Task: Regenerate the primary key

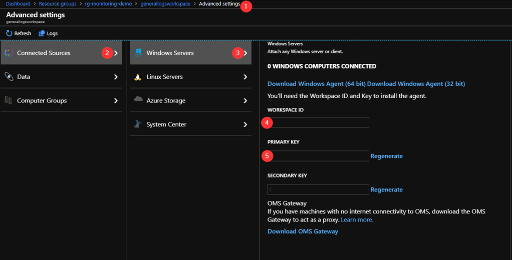Action: click(x=386, y=156)
